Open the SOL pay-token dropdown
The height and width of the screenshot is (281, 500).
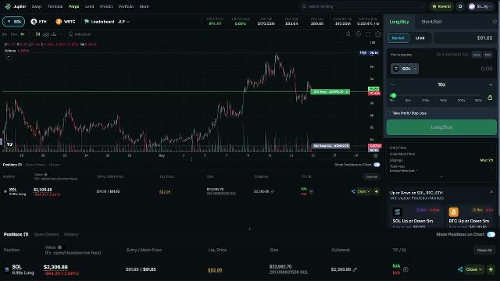(405, 69)
